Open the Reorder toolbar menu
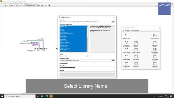Image resolution: width=174 pixels, height=98 pixels. click(x=46, y=5)
